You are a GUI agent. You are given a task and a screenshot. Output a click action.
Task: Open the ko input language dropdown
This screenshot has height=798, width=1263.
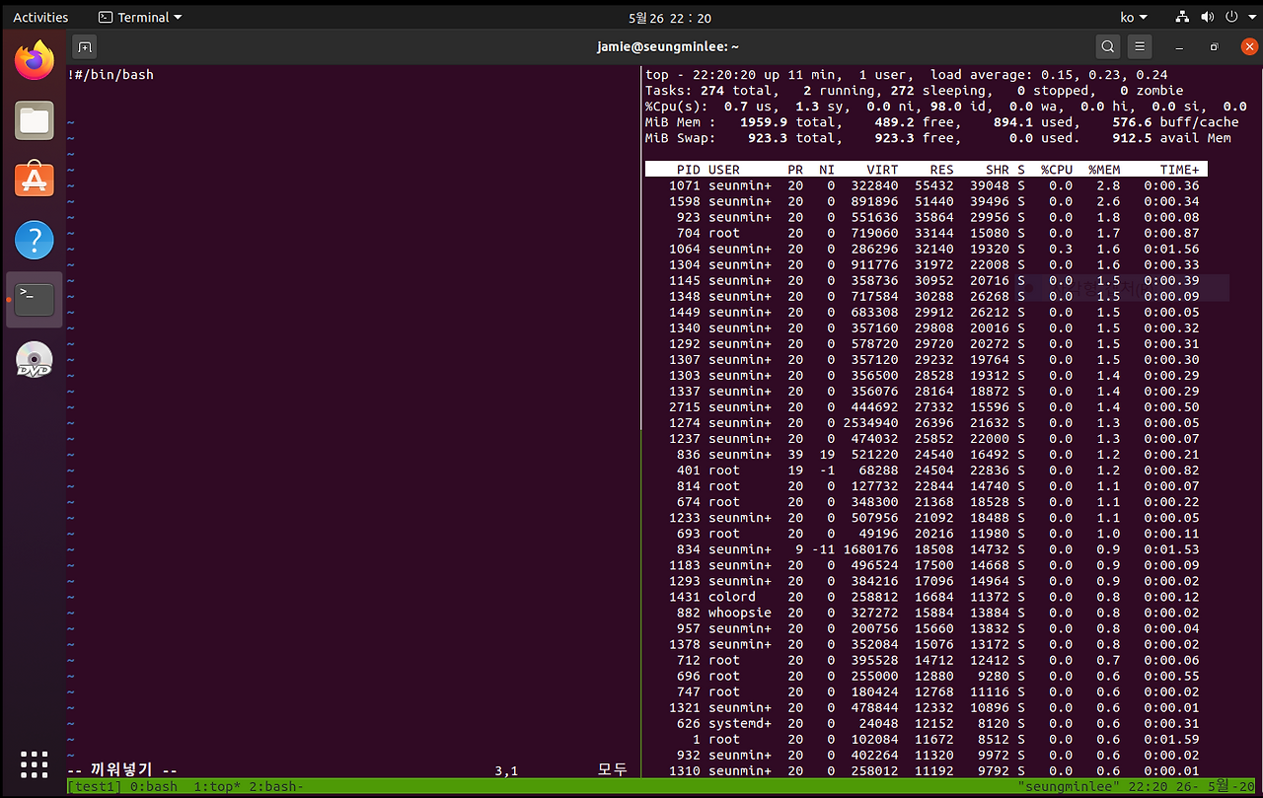tap(1134, 17)
